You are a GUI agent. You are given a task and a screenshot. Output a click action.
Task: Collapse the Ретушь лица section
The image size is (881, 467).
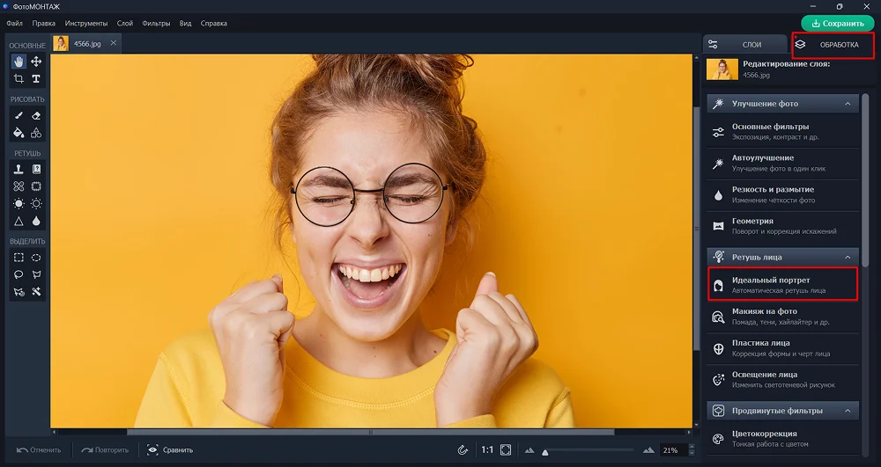click(848, 258)
